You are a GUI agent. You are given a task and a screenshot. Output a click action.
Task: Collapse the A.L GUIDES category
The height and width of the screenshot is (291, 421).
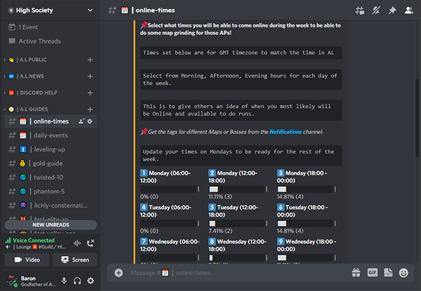(34, 109)
